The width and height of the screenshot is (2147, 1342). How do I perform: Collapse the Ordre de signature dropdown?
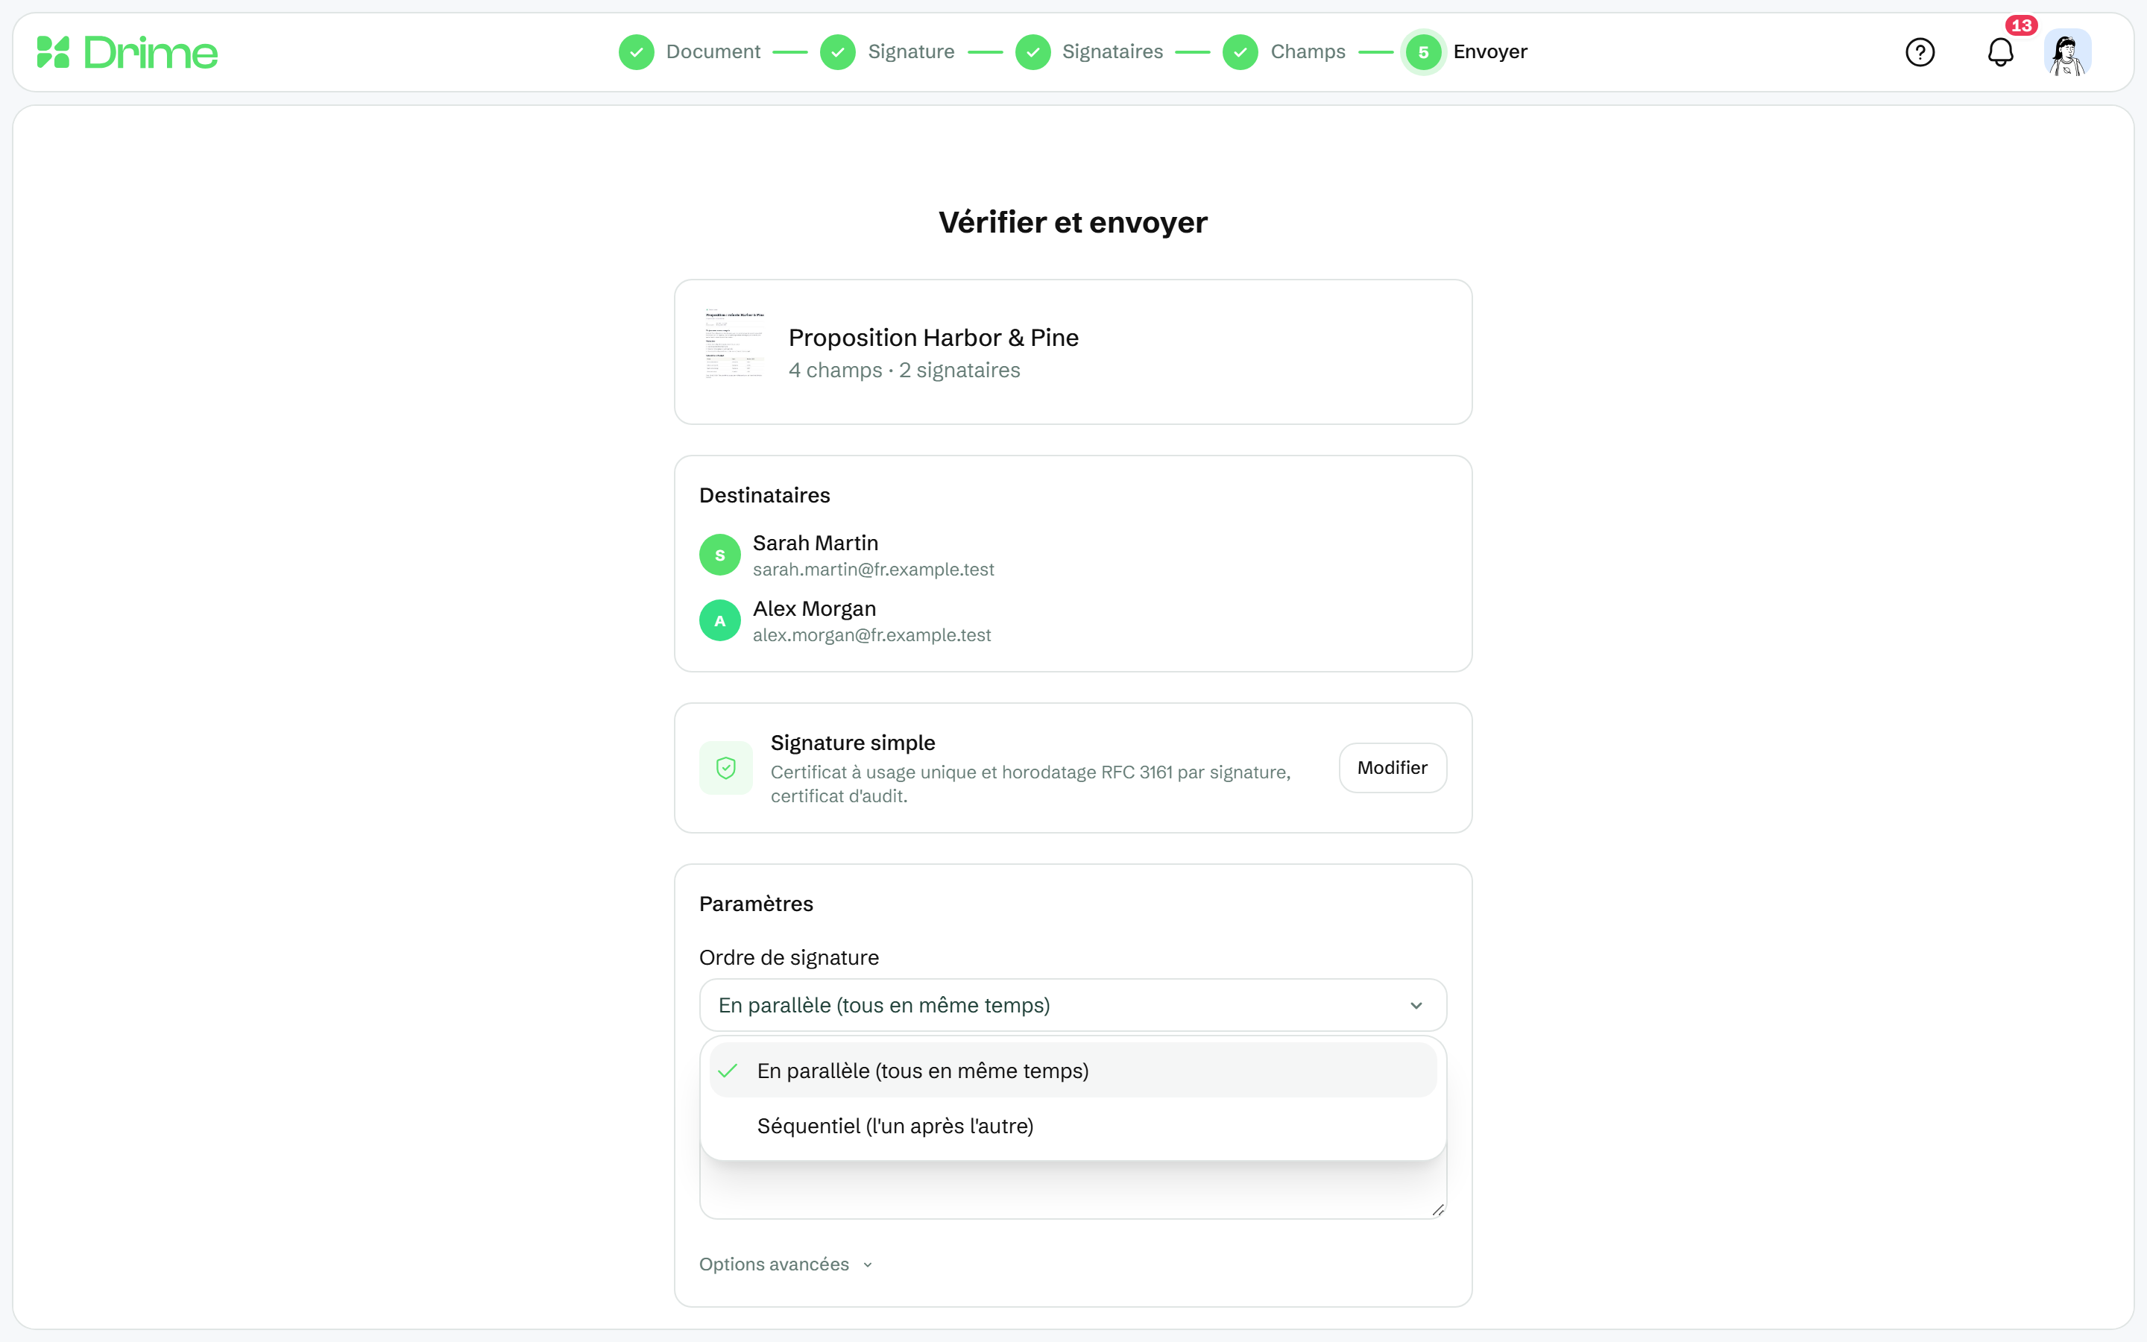pos(1073,1005)
